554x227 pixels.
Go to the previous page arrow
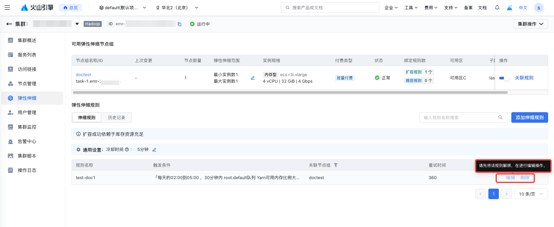click(480, 194)
